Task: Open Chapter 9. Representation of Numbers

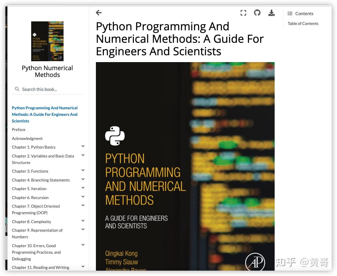Action: coord(37,234)
